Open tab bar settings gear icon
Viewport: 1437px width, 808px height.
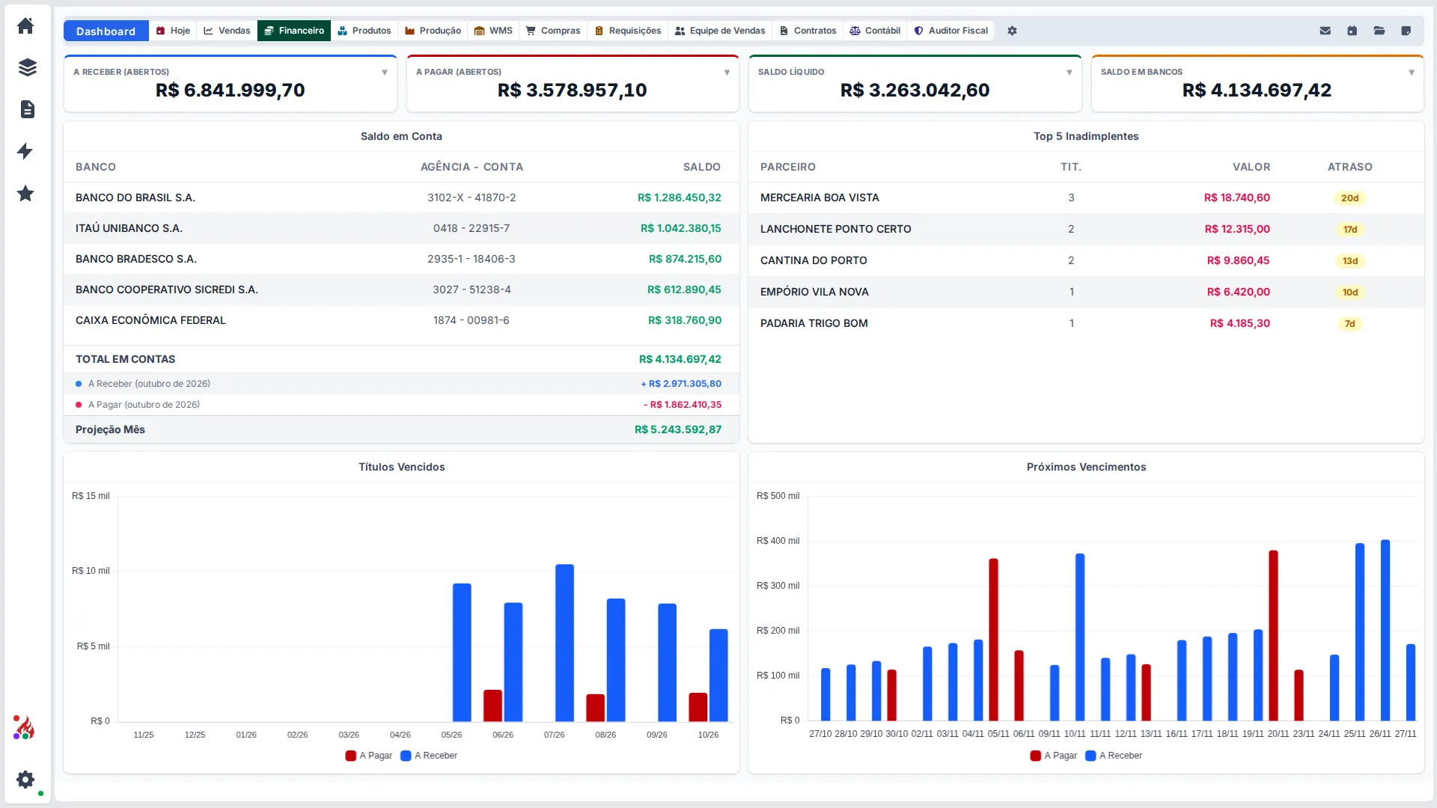[1012, 31]
